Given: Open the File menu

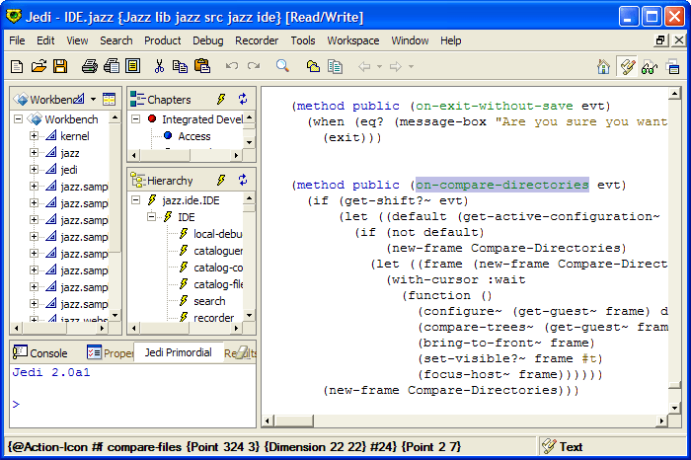Looking at the screenshot, I should coord(17,40).
